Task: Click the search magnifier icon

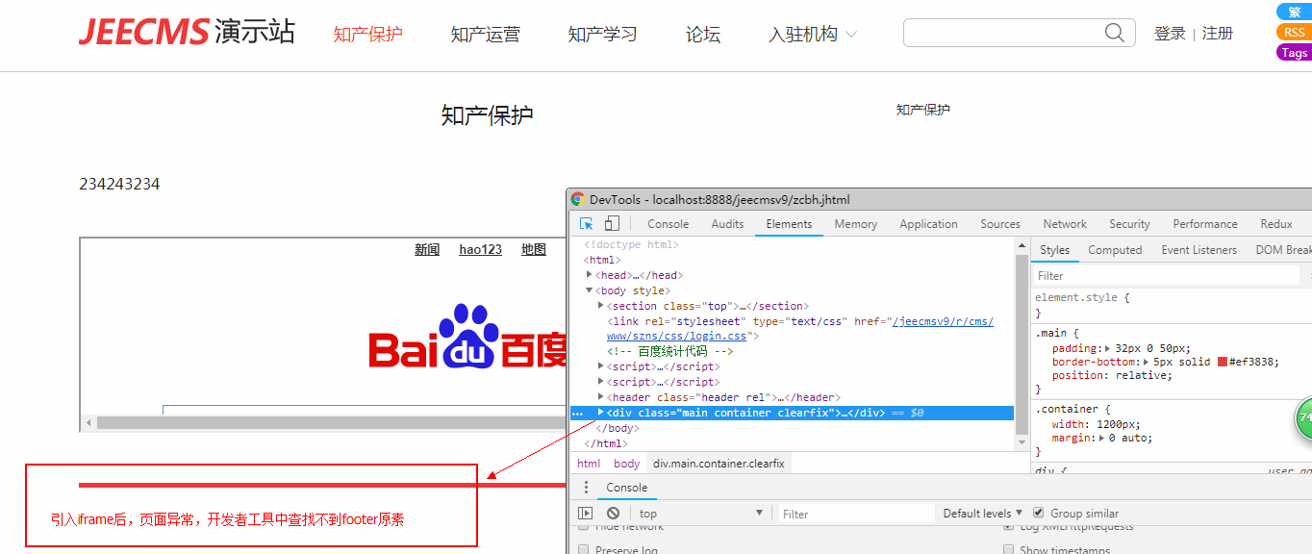Action: (1114, 33)
